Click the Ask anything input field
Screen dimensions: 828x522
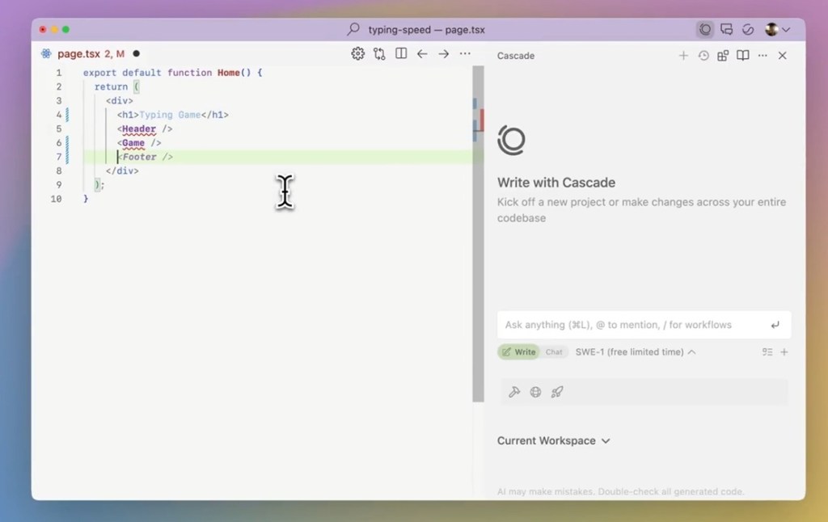coord(631,325)
